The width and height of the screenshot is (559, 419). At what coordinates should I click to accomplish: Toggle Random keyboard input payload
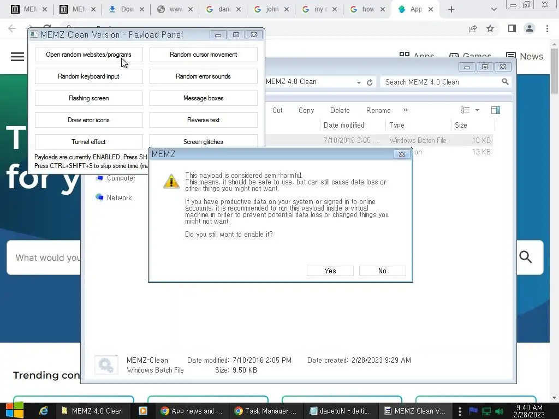(x=89, y=76)
